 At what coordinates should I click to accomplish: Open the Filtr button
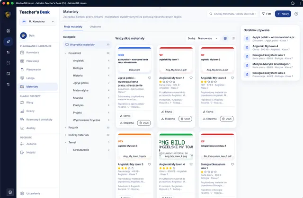tap(267, 14)
